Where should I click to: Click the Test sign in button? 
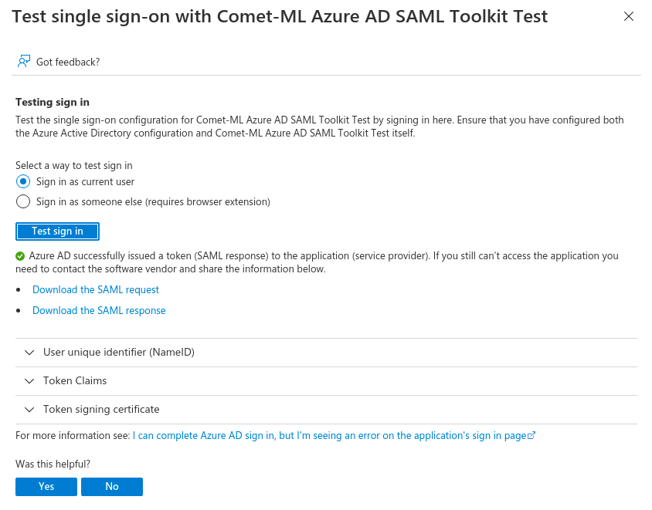pyautogui.click(x=57, y=231)
